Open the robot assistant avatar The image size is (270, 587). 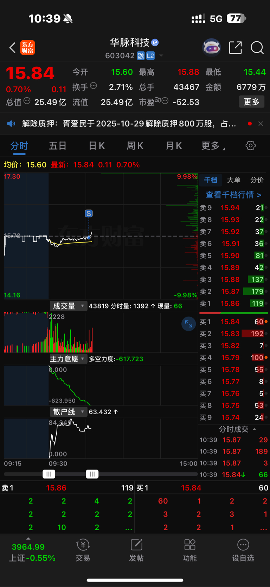[212, 48]
